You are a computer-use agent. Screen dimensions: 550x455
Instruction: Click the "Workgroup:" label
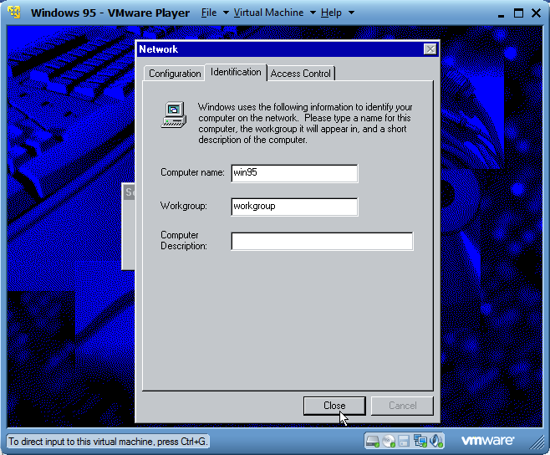183,206
